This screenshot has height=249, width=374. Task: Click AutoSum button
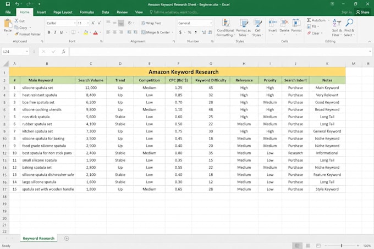316,20
